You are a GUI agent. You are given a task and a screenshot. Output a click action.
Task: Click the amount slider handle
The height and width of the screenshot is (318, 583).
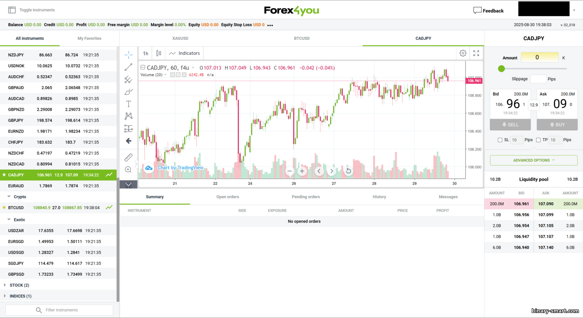click(x=501, y=69)
